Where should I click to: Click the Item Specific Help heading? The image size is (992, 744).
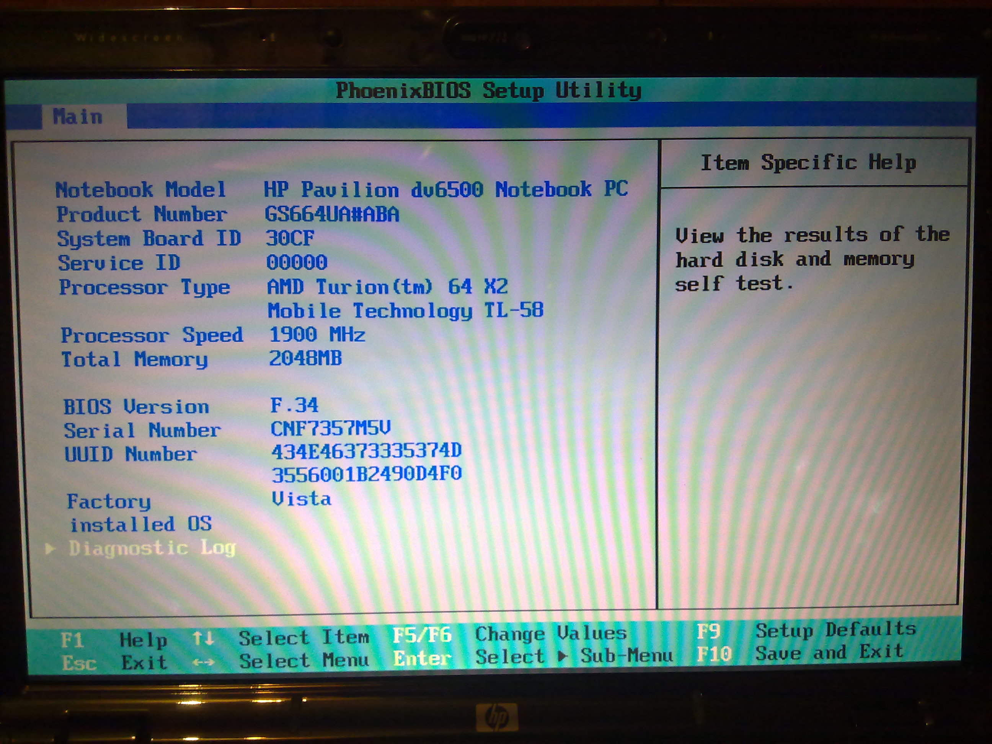point(809,163)
